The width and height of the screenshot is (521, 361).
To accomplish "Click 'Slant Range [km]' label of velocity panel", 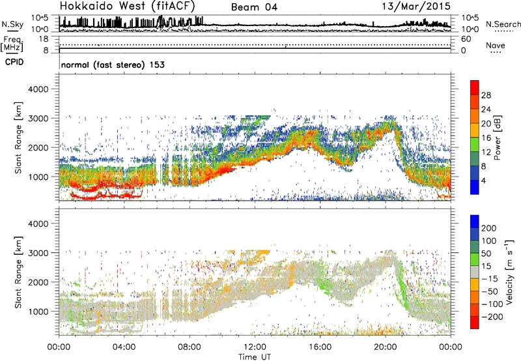I will click(x=18, y=272).
